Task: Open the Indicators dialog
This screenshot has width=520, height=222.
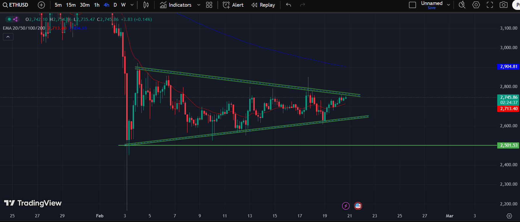Action: 176,5
